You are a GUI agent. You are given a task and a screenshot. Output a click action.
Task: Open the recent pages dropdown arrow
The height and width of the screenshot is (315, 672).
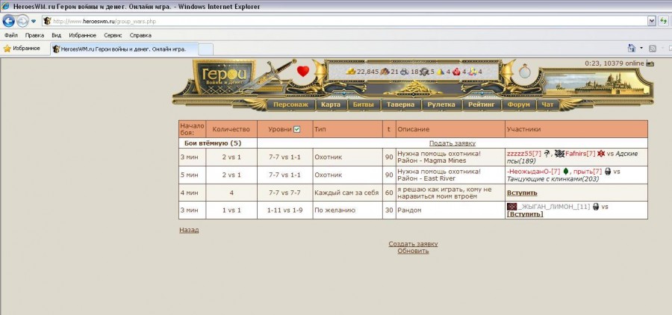pyautogui.click(x=34, y=21)
